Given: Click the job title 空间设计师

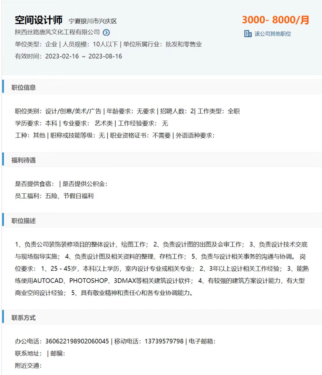Looking at the screenshot, I should tap(39, 20).
